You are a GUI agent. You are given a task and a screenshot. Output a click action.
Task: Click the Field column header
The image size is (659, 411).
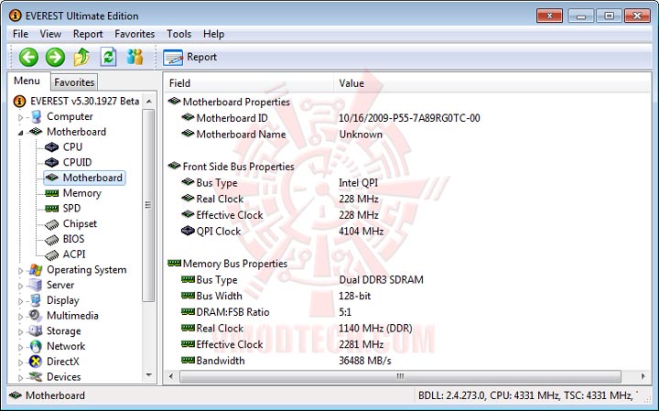[x=248, y=83]
